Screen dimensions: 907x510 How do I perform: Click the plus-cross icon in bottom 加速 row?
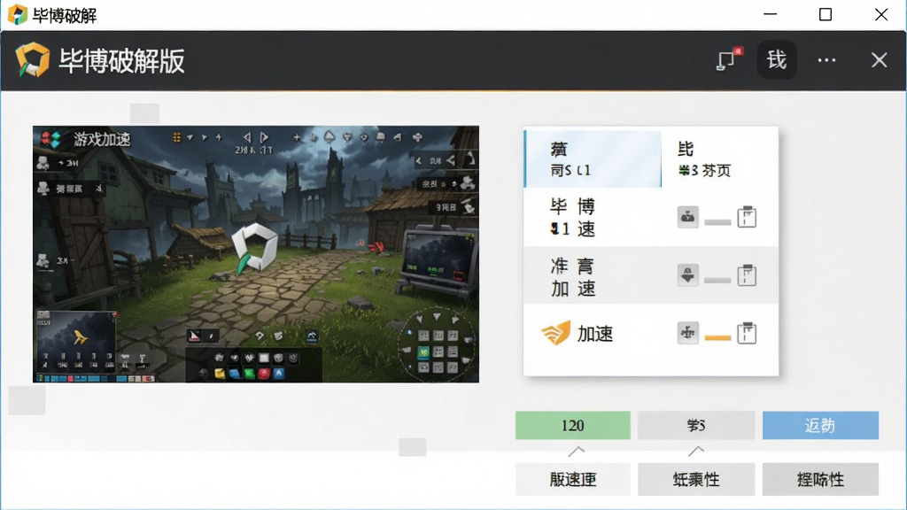[x=687, y=333]
